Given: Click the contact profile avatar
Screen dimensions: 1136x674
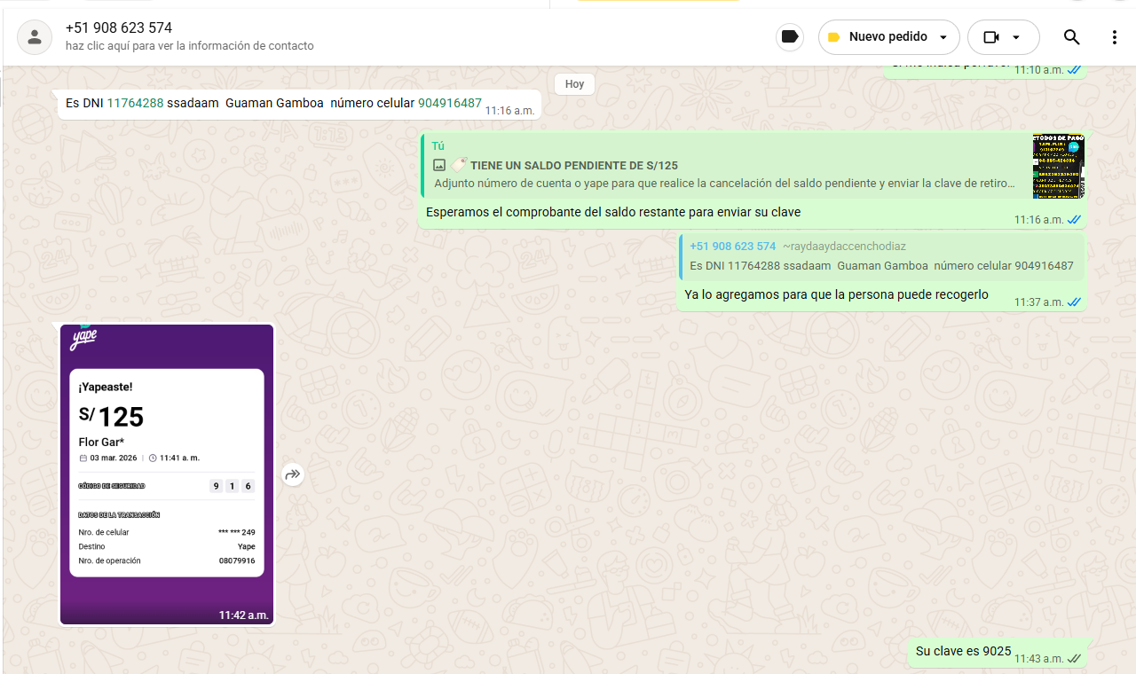Looking at the screenshot, I should [x=35, y=37].
